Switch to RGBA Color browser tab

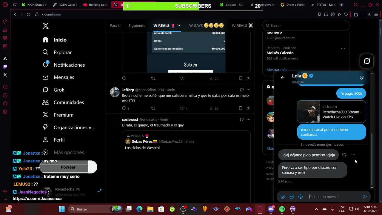[65, 5]
